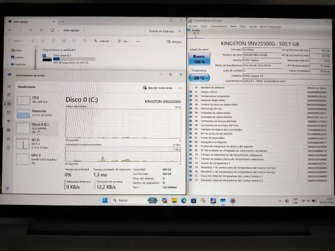Image resolution: width=335 pixels, height=251 pixels.
Task: Select Wi-Fi in Task Manager performance list
Action: pyautogui.click(x=37, y=143)
